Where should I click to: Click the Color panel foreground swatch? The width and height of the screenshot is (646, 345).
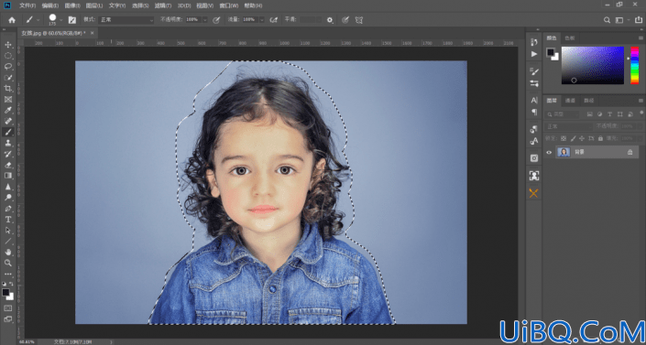point(551,52)
